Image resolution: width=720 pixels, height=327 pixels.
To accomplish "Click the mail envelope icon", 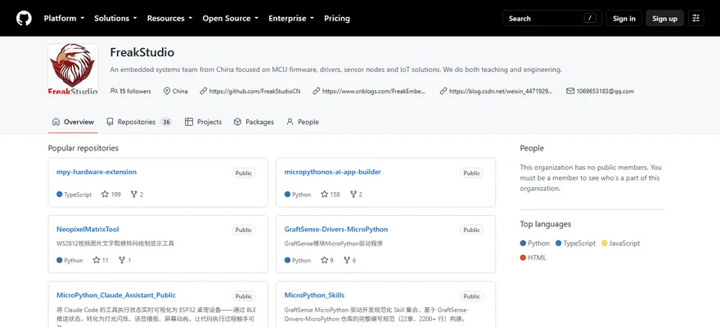I will (570, 92).
